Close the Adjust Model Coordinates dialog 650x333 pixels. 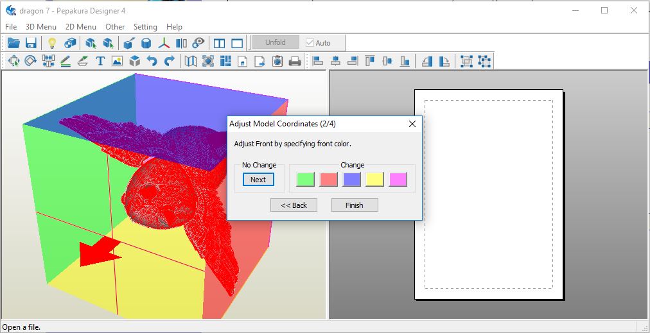pyautogui.click(x=412, y=124)
